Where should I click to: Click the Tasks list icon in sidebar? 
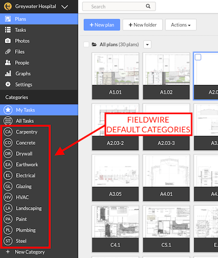[8, 30]
